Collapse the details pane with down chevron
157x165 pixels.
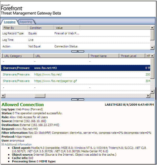(x=78, y=100)
